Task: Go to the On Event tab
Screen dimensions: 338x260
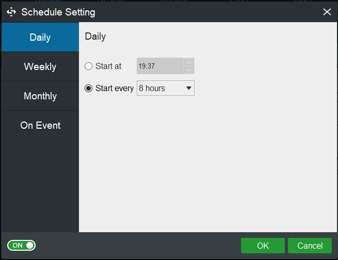Action: 40,126
